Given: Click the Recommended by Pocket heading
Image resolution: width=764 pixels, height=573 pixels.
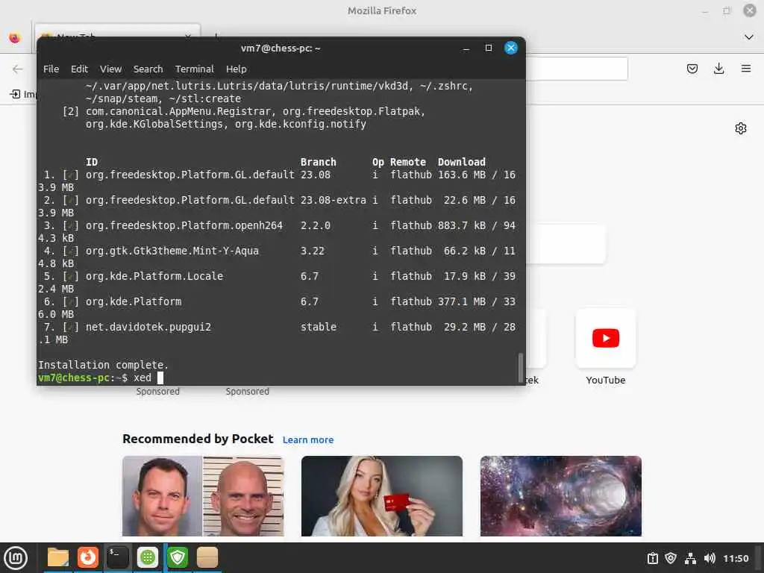Looking at the screenshot, I should 198,439.
